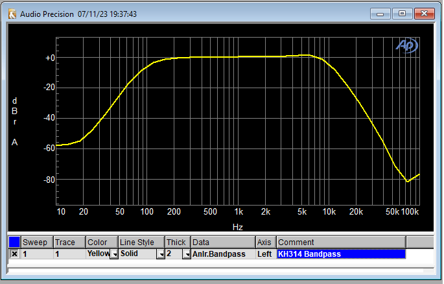
Task: Click the Data column header
Action: [x=223, y=243]
